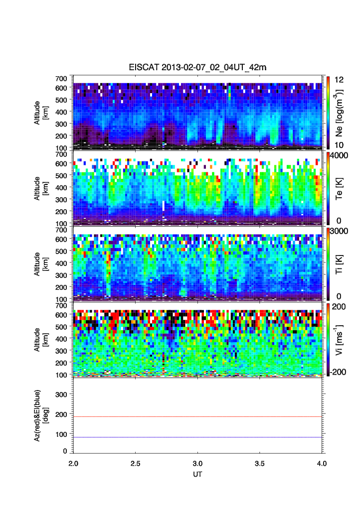This screenshot has width=353, height=529.
Task: Select the Ne electron density colorbar
Action: tap(328, 113)
